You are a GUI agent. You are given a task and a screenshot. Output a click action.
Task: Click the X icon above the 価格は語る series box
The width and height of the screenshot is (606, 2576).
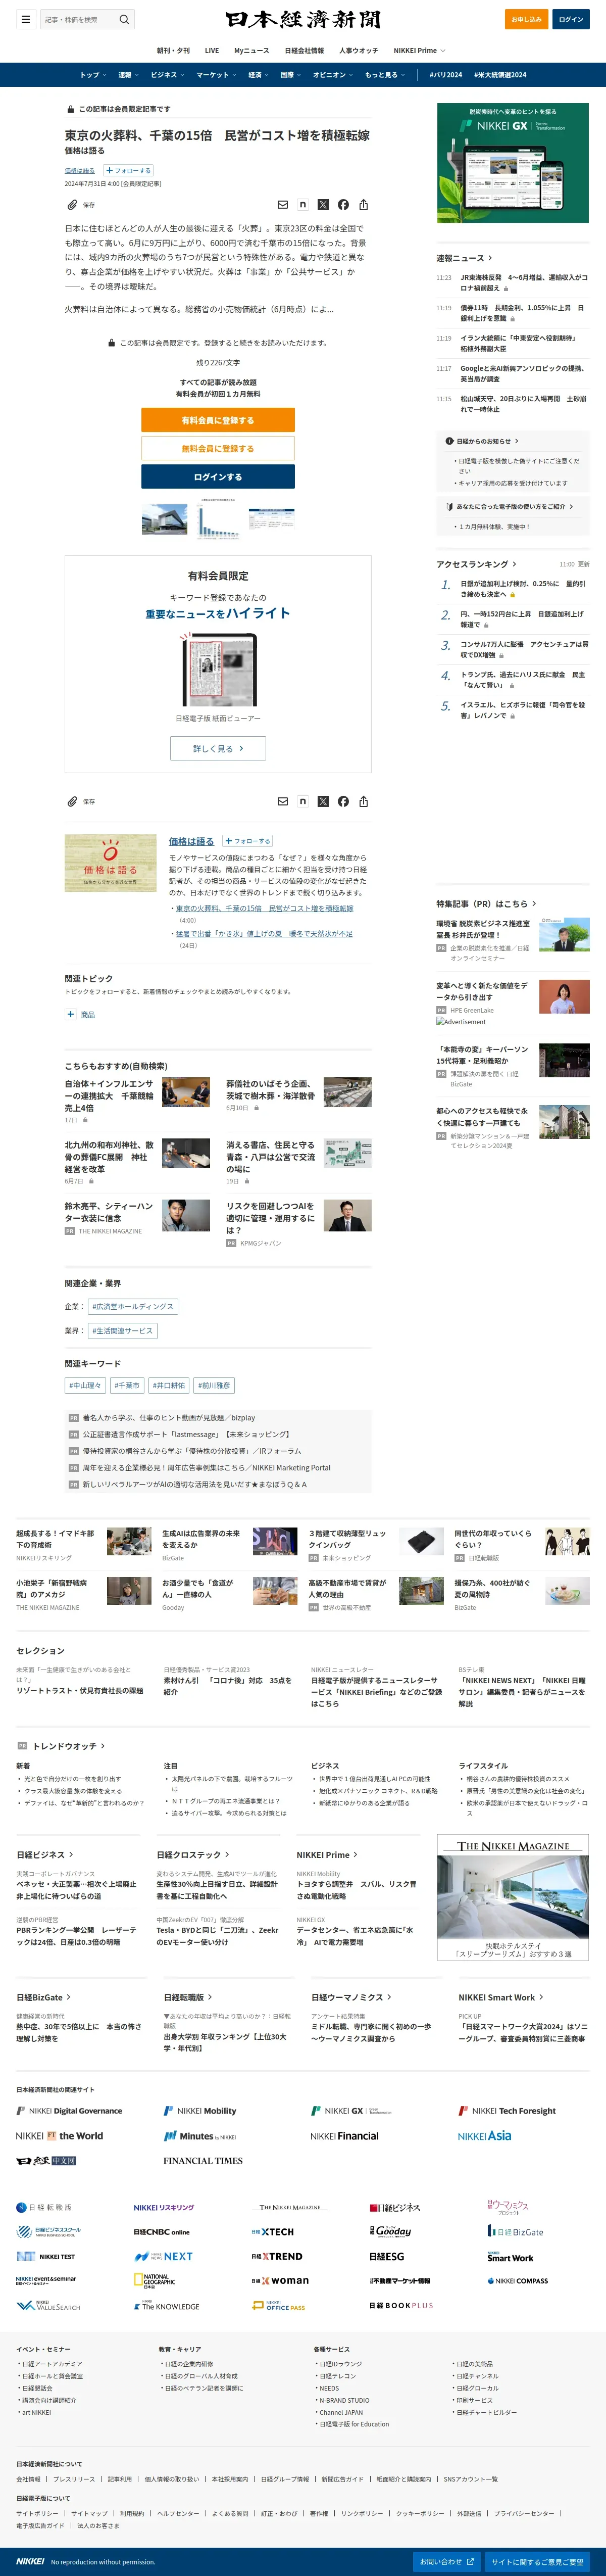(x=323, y=801)
